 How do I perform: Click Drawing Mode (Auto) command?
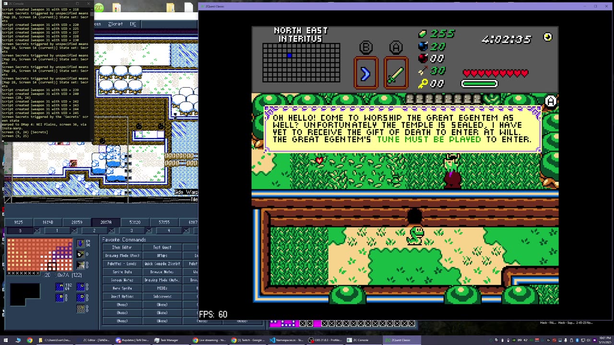click(x=162, y=280)
